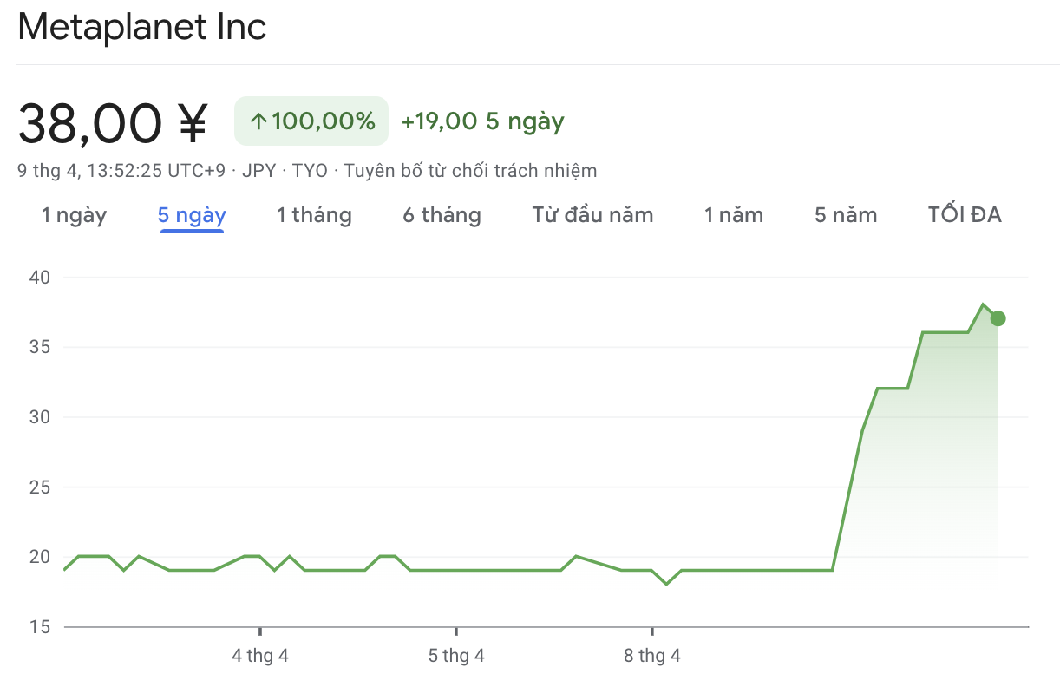Select the 5 ngày time range tab
1060x687 pixels.
192,215
